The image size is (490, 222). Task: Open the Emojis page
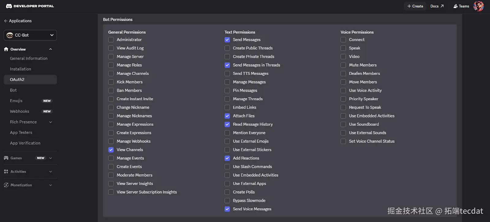coord(16,101)
